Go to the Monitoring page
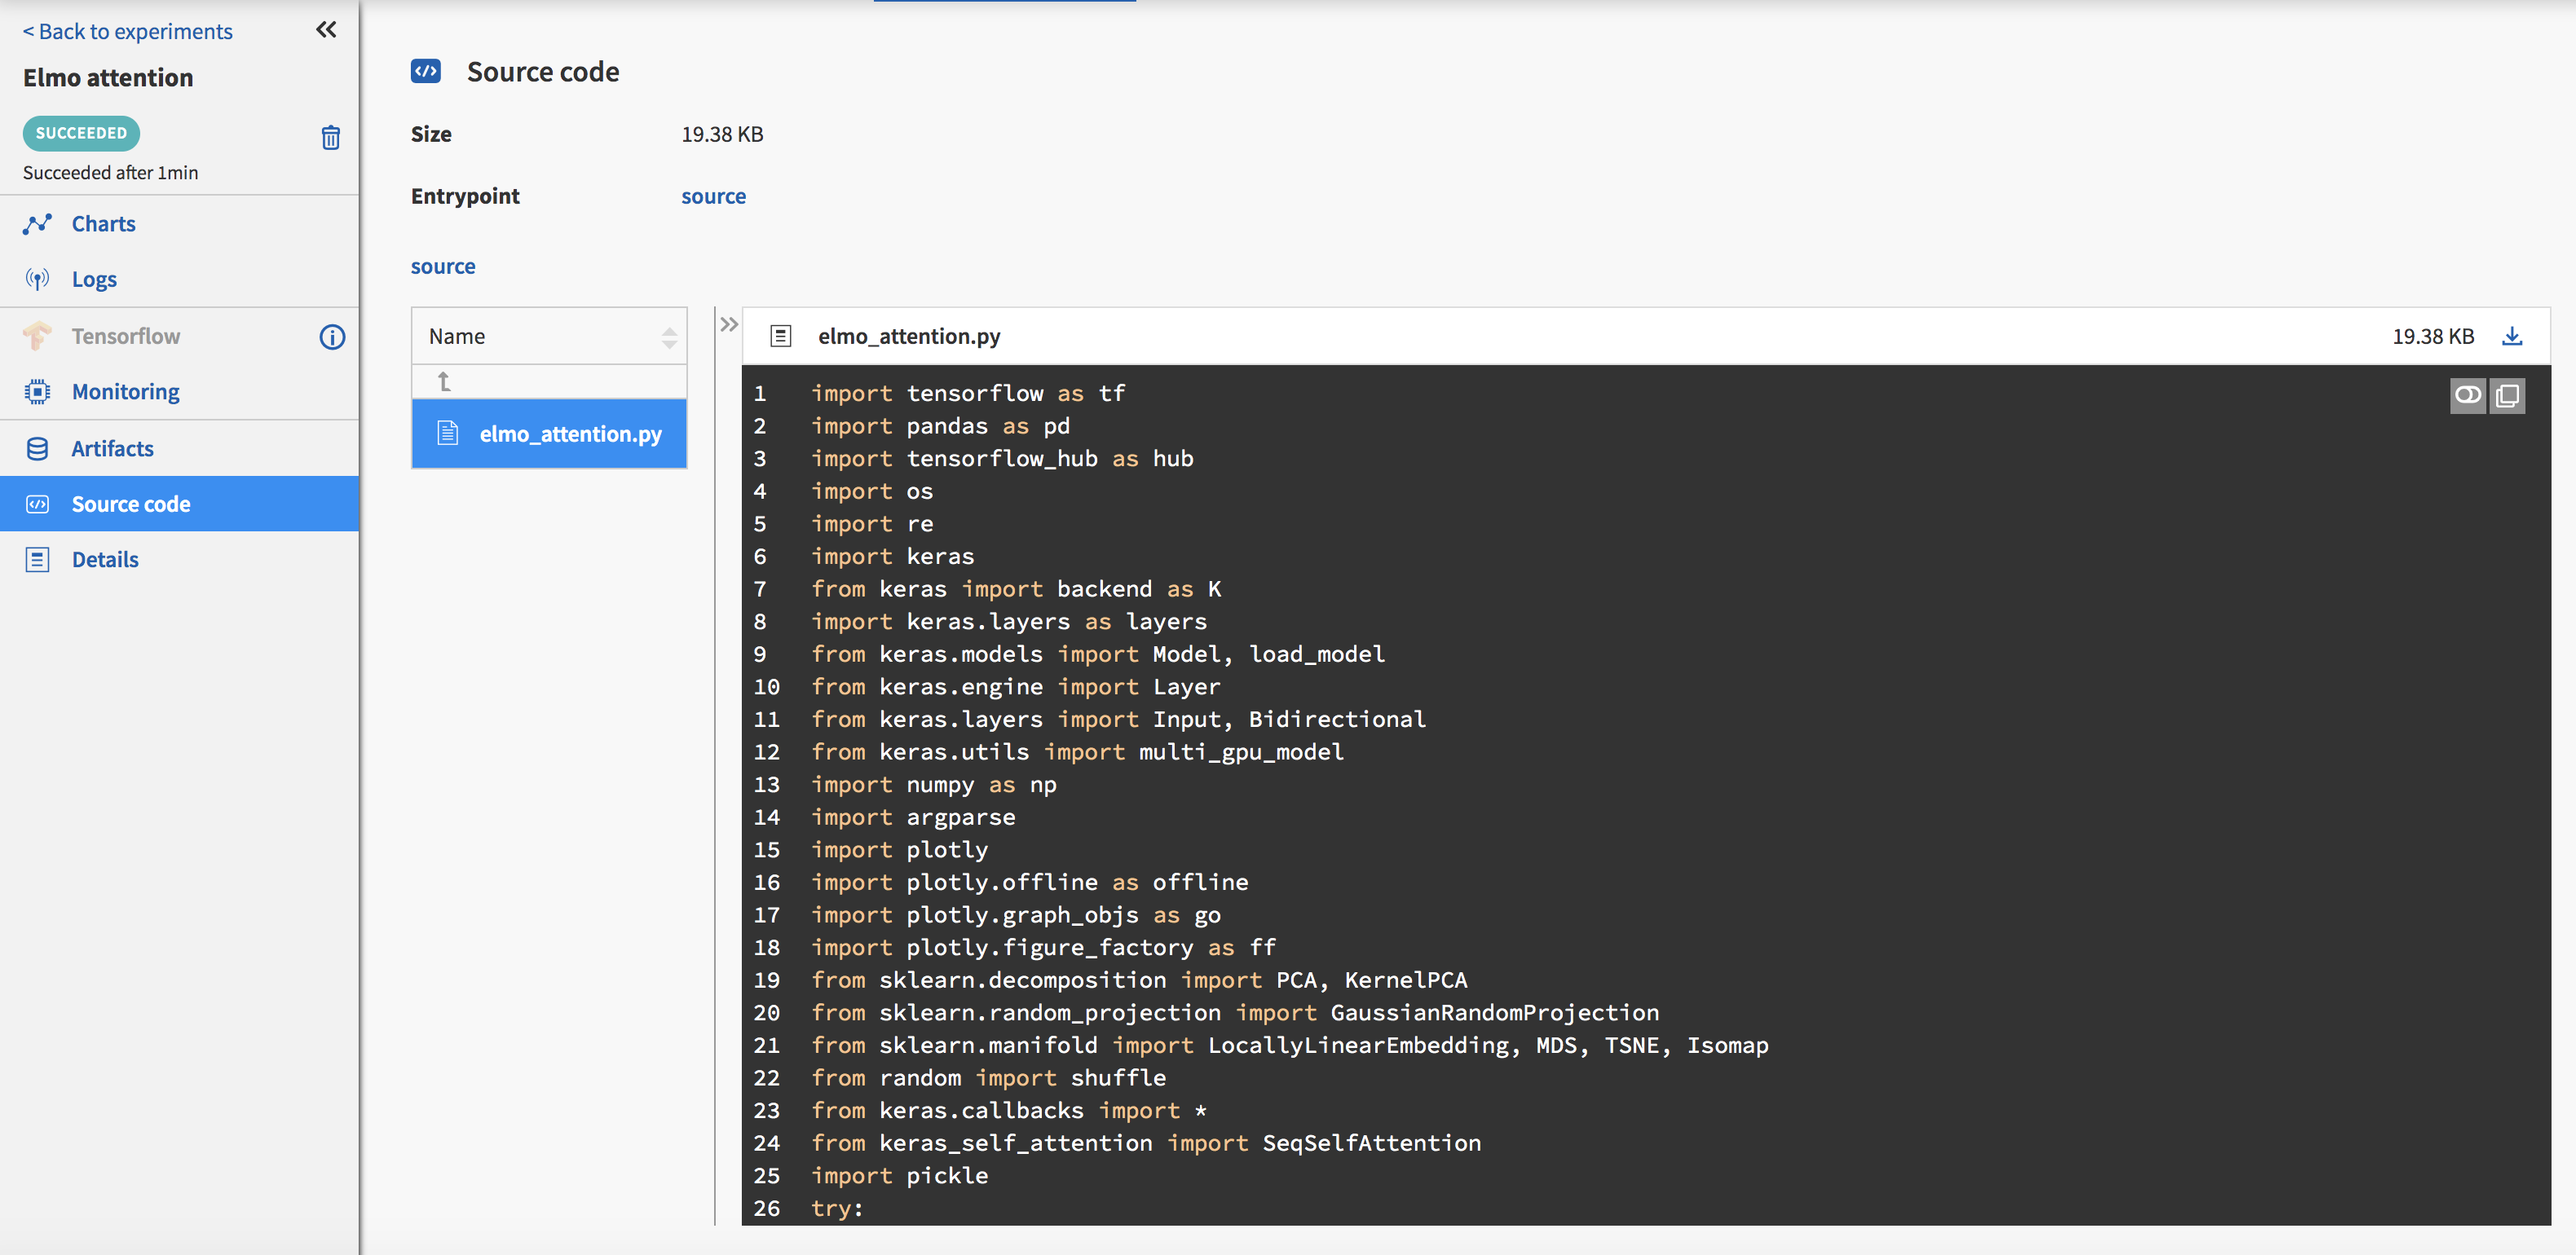The width and height of the screenshot is (2576, 1255). tap(125, 392)
